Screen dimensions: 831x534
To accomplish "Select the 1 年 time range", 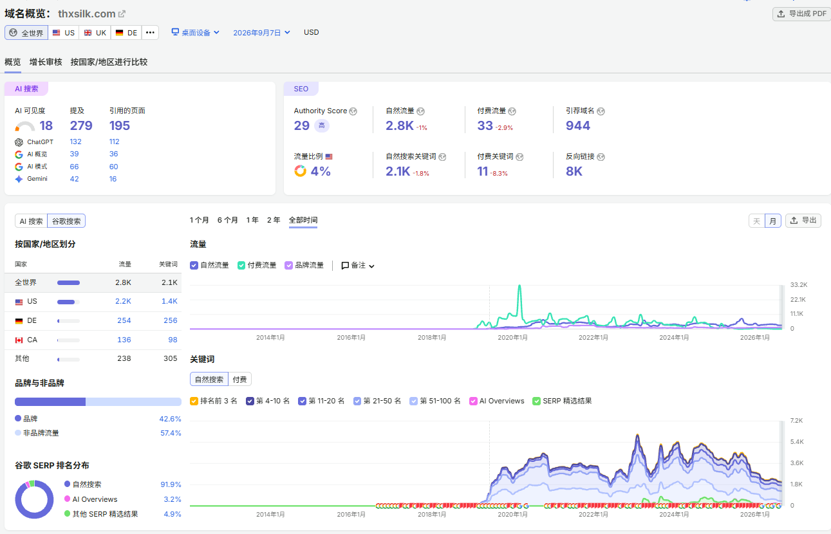I will (x=252, y=220).
